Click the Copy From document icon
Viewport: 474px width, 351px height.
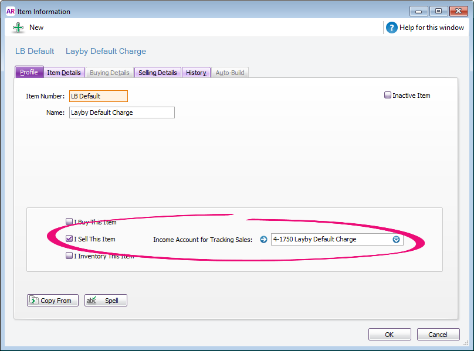(x=33, y=301)
